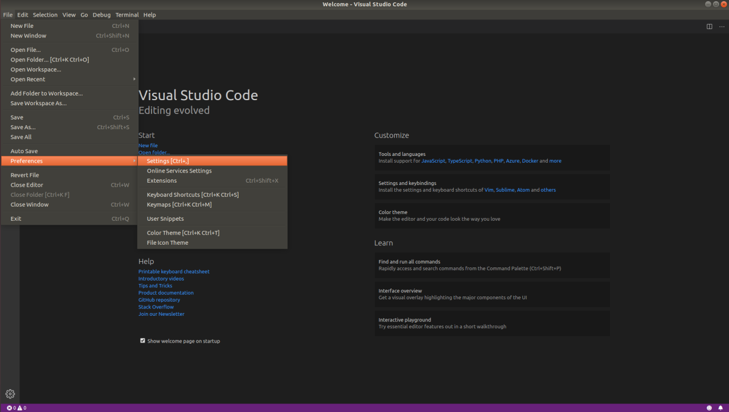The width and height of the screenshot is (729, 412).
Task: Open the More Actions ellipsis icon
Action: (722, 26)
